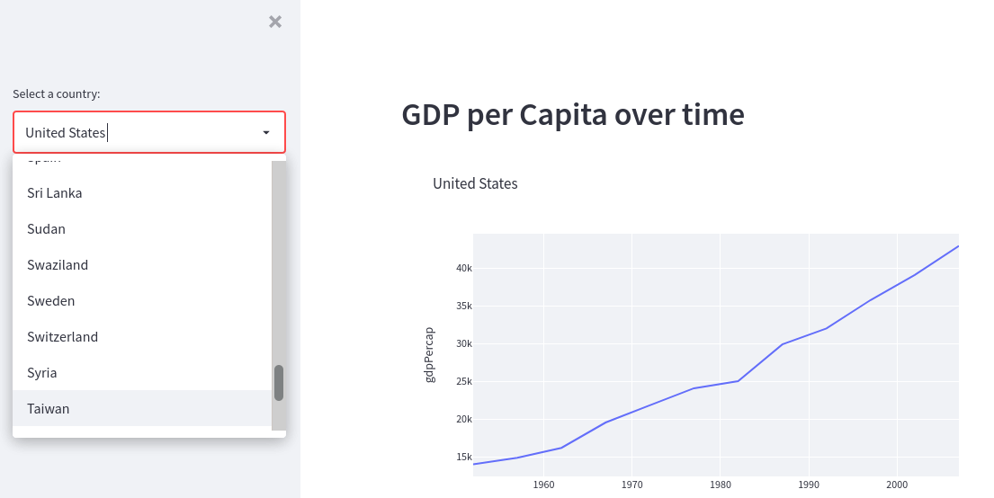Click the 40k y-axis tick label

[x=464, y=268]
